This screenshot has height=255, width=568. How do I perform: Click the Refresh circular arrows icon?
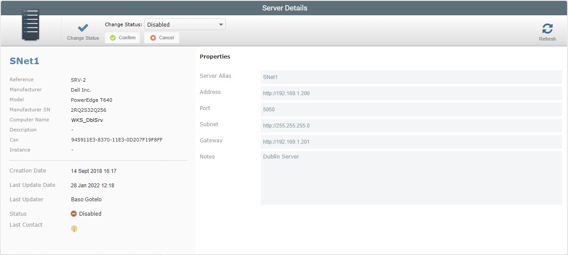[x=547, y=28]
